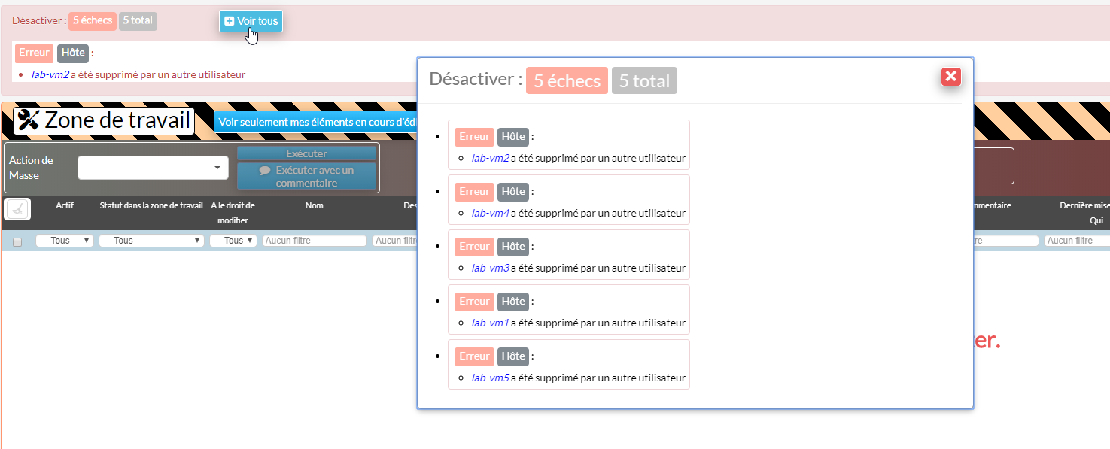Close the Désactiver errors popup
Viewport: 1110px width, 449px height.
[x=950, y=76]
